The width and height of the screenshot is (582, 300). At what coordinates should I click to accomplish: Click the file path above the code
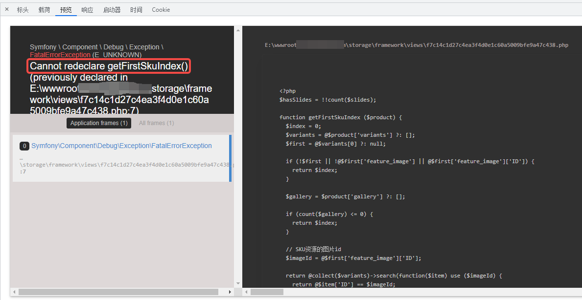click(x=417, y=45)
